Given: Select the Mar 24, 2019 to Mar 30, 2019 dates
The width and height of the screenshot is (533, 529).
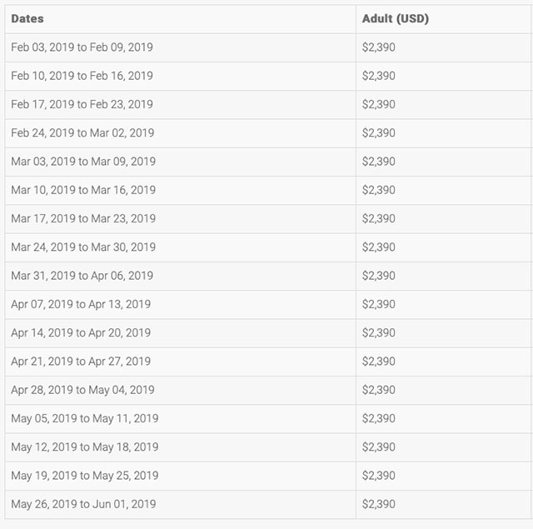Looking at the screenshot, I should coord(83,247).
